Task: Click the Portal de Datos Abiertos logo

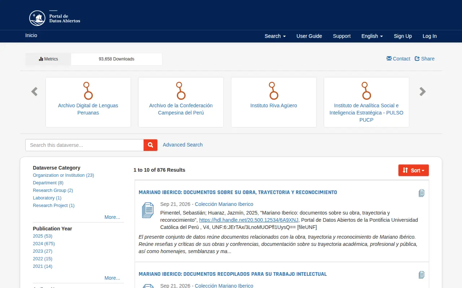Action: 55,18
